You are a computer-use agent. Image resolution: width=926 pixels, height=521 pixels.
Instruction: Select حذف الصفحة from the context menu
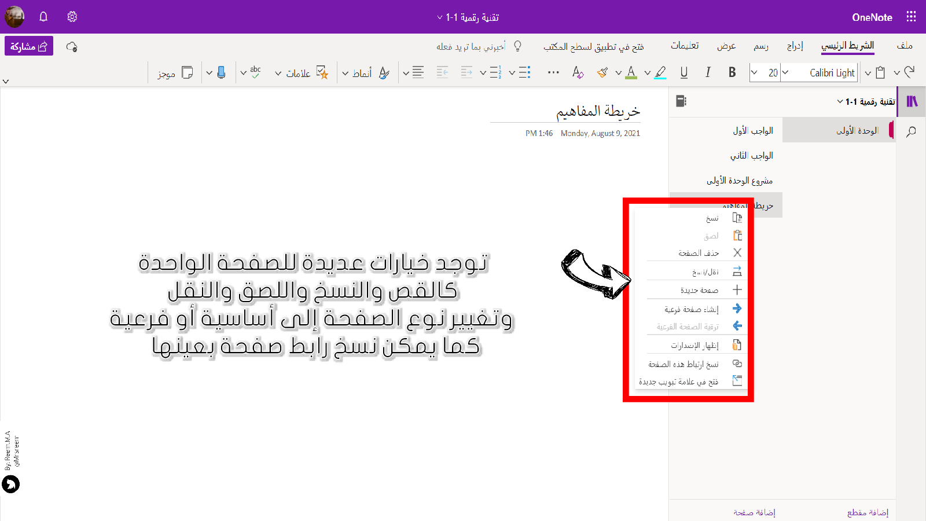[x=699, y=253]
